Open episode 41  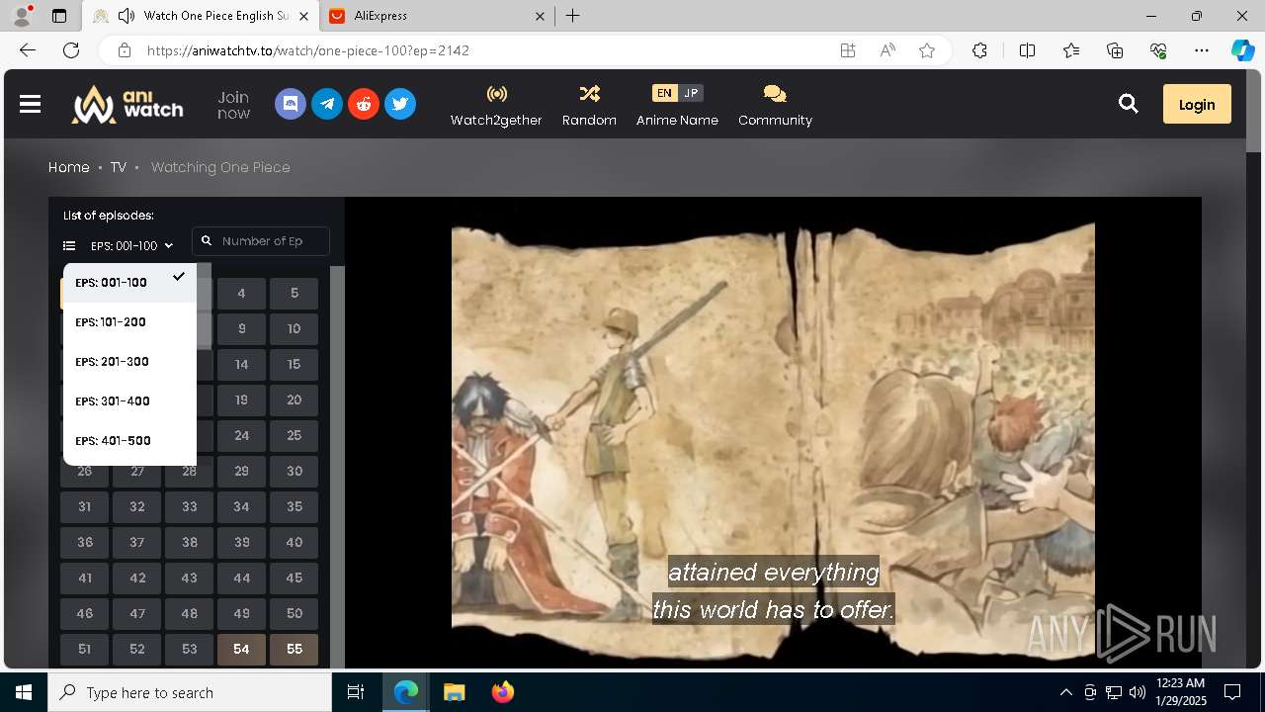(84, 578)
